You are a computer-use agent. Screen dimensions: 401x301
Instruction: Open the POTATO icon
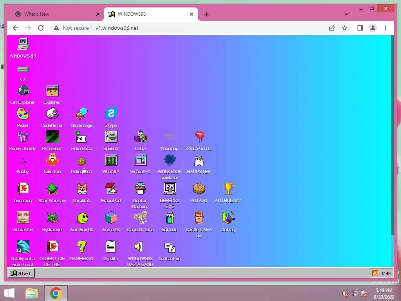pos(199,189)
